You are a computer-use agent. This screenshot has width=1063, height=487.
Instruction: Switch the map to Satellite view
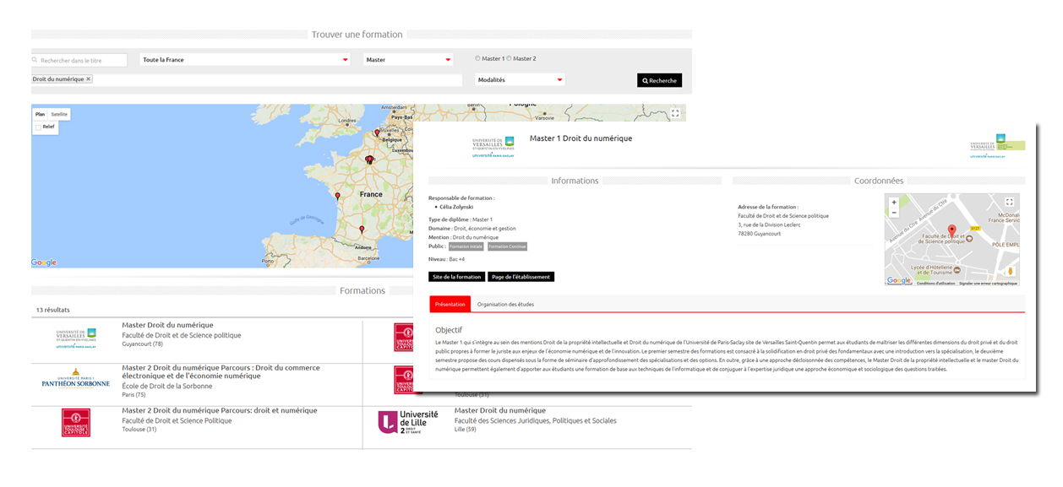[x=59, y=114]
